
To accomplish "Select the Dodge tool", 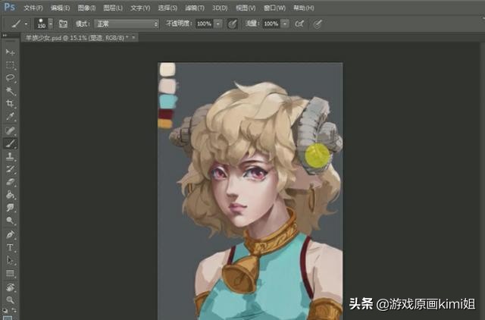I will pyautogui.click(x=10, y=221).
